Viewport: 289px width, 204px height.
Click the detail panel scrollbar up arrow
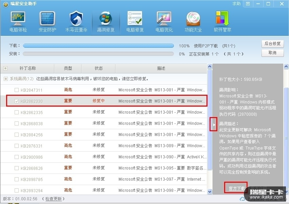[x=286, y=66]
